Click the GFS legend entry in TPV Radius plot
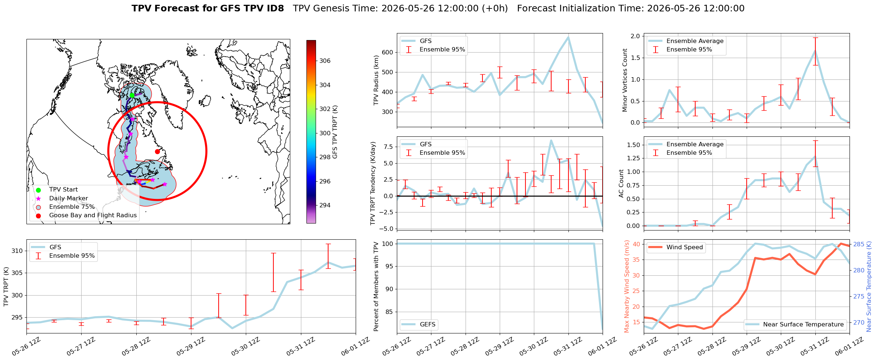The height and width of the screenshot is (361, 876). tap(416, 41)
